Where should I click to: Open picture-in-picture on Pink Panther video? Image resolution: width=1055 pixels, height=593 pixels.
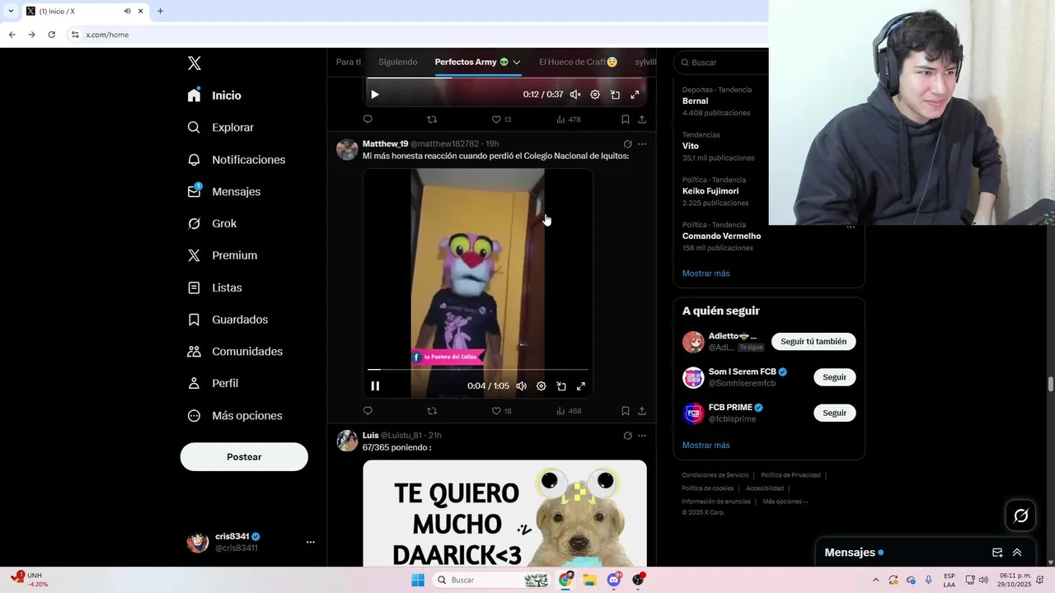coord(561,386)
